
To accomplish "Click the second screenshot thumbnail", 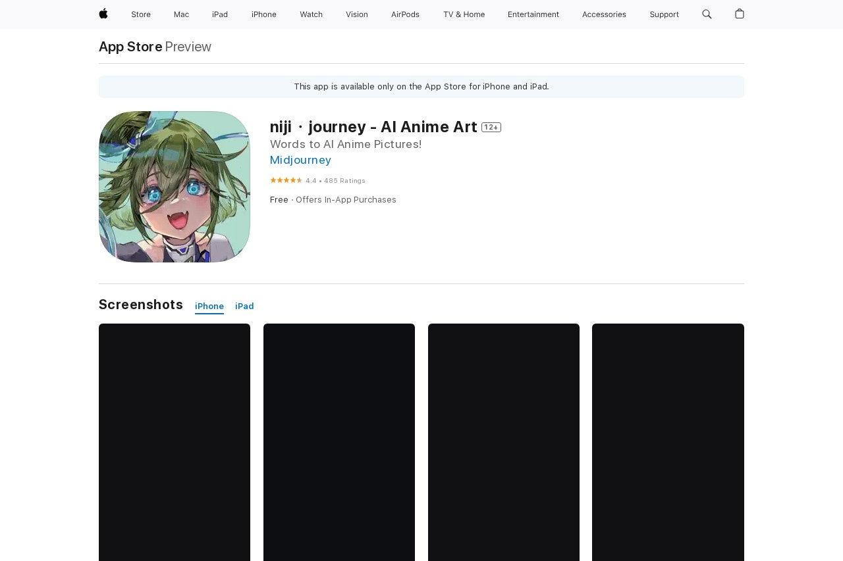I will 339,442.
